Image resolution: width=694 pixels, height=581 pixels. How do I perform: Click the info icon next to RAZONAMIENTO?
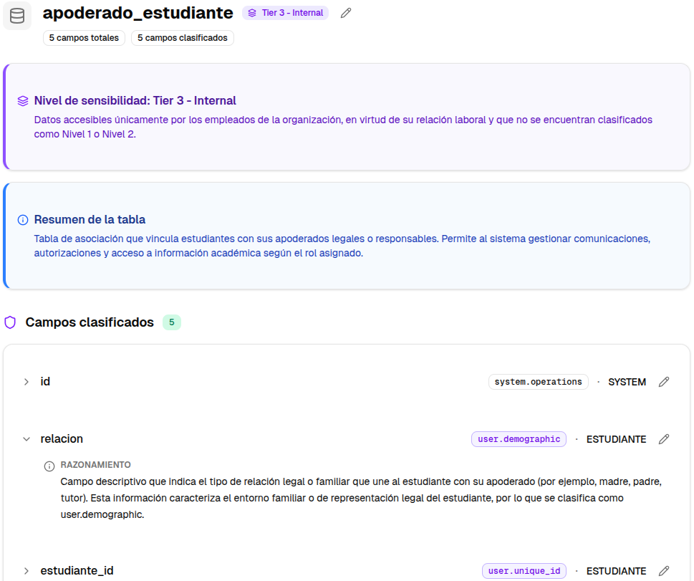coord(48,464)
